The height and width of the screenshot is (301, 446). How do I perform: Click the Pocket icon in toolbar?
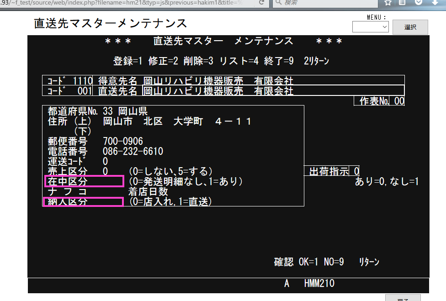418,2
